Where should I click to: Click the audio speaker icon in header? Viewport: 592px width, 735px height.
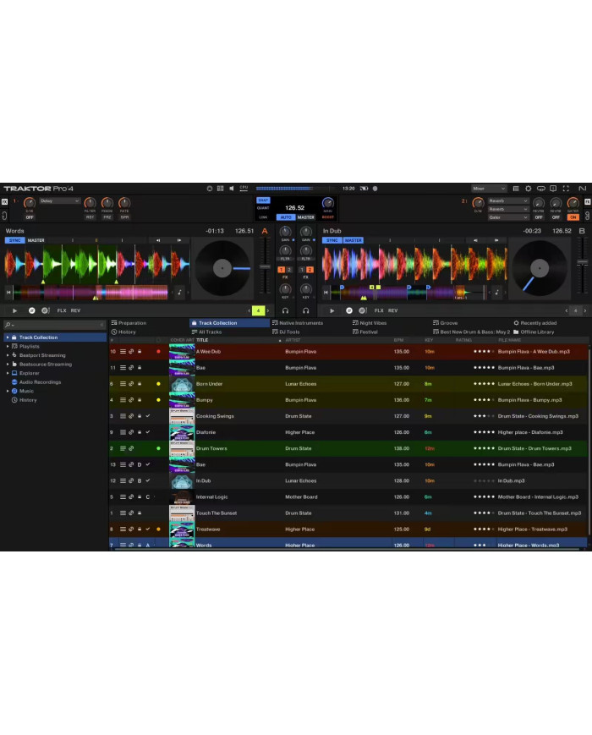click(232, 189)
